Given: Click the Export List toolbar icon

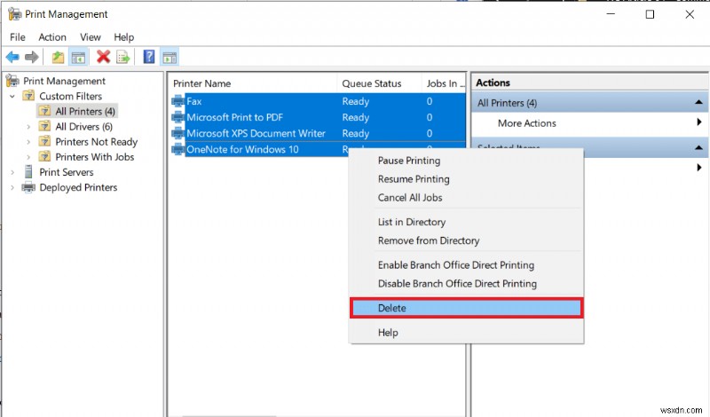Looking at the screenshot, I should coord(123,58).
